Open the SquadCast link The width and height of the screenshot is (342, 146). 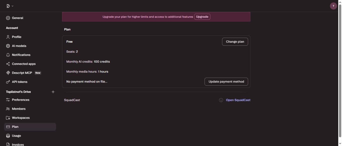[x=238, y=100]
